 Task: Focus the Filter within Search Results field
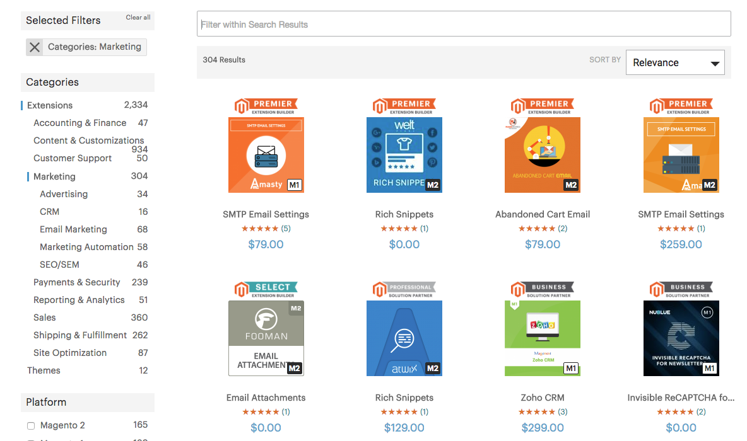(464, 24)
